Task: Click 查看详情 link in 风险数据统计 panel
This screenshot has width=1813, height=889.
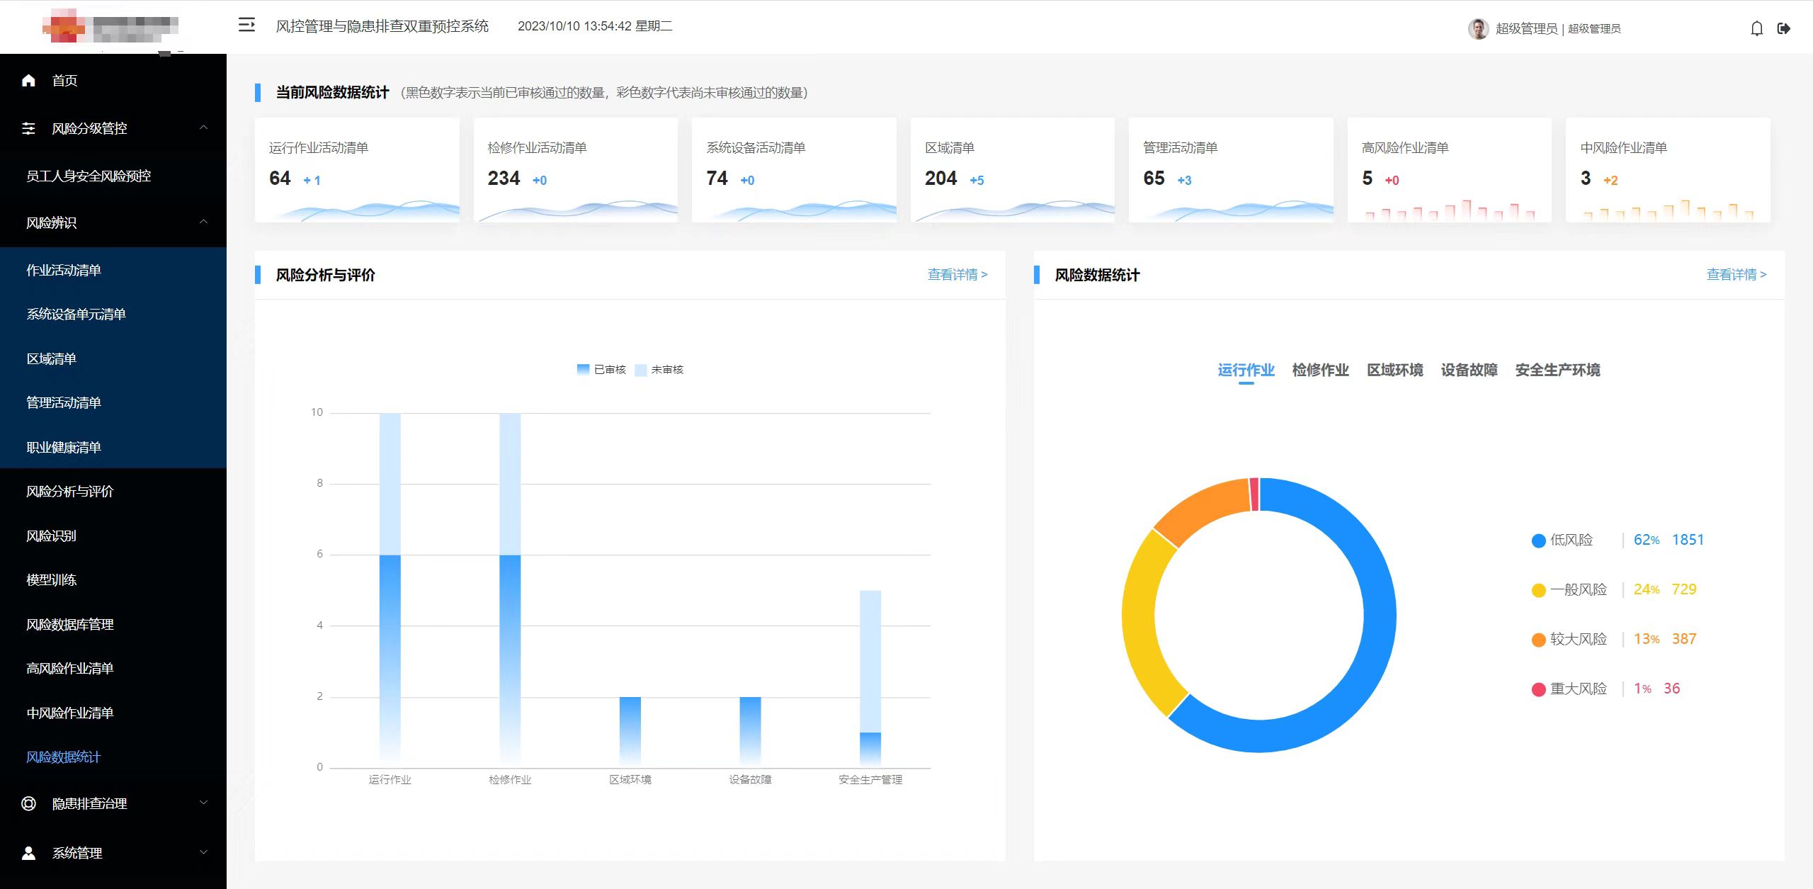Action: (x=1737, y=274)
